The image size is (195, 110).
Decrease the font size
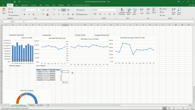[x=48, y=10]
